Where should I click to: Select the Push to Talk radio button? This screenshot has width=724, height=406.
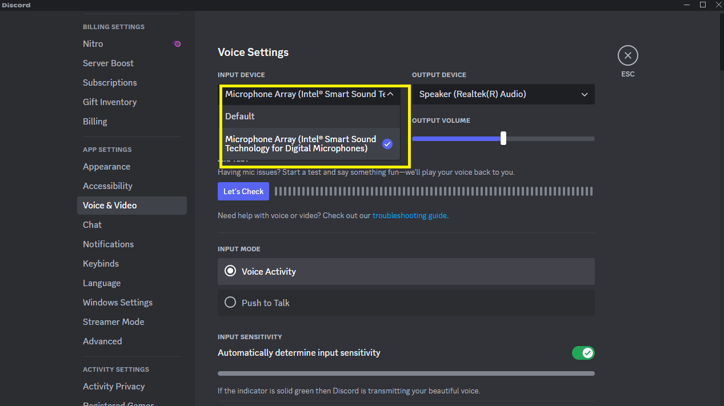(x=230, y=303)
